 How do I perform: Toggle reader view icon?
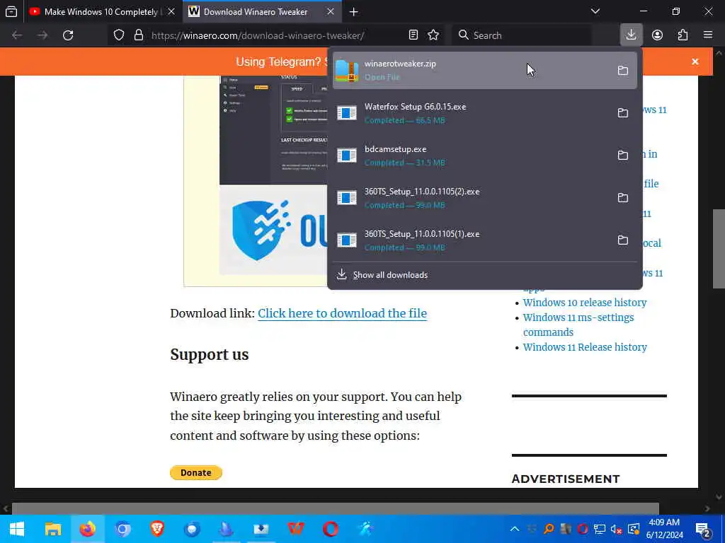(413, 35)
